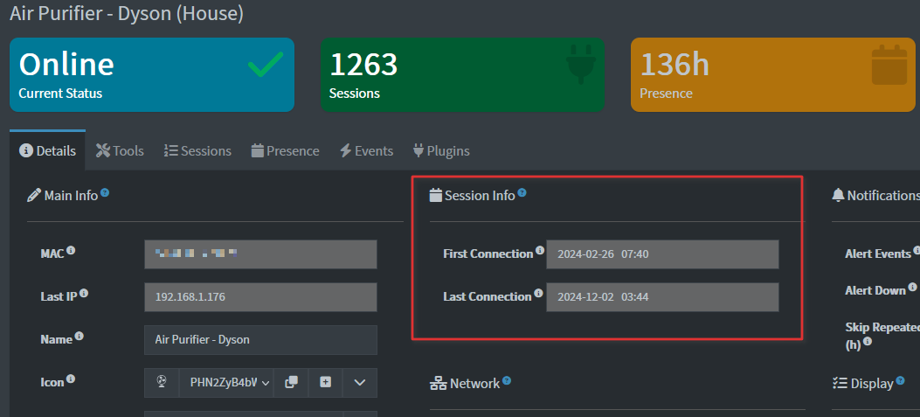Click the copy icon button in Icon row

pyautogui.click(x=291, y=382)
